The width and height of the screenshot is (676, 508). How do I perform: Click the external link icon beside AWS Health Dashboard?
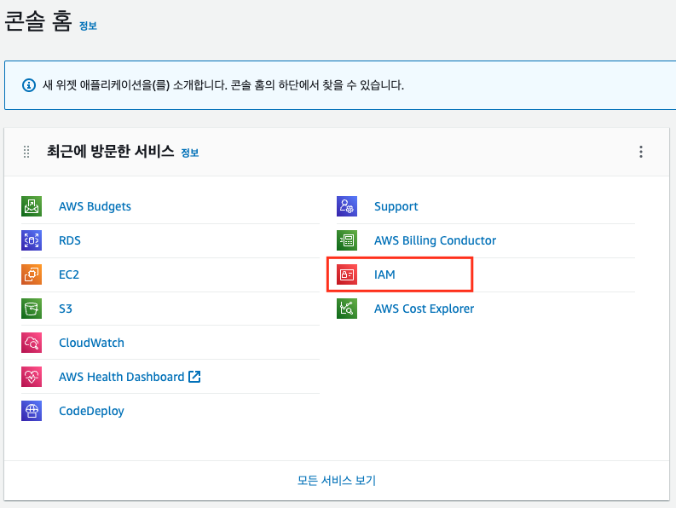[194, 377]
